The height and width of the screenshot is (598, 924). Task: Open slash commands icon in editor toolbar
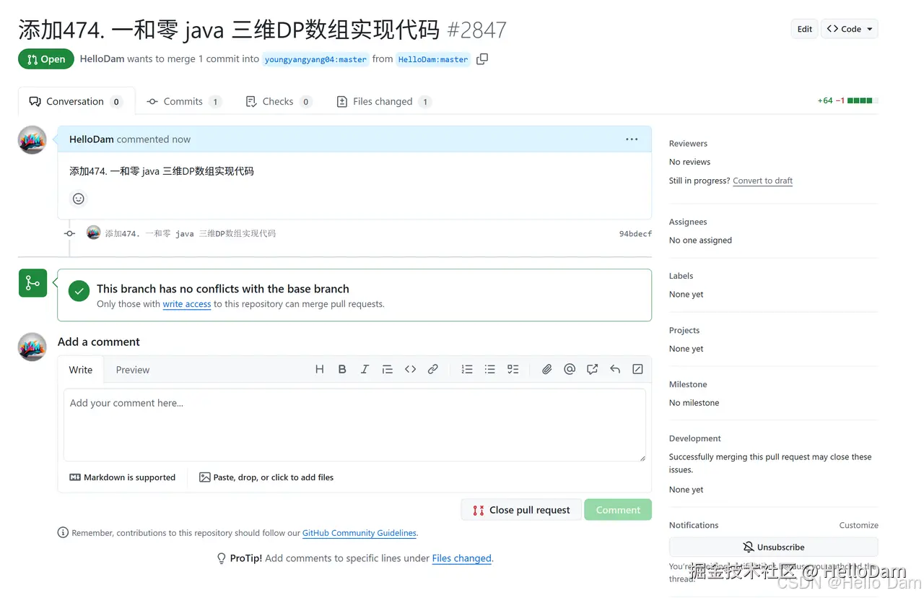click(637, 369)
